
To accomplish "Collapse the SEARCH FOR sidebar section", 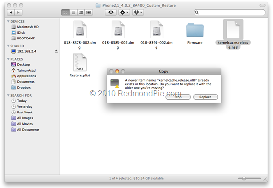I will pos(8,95).
